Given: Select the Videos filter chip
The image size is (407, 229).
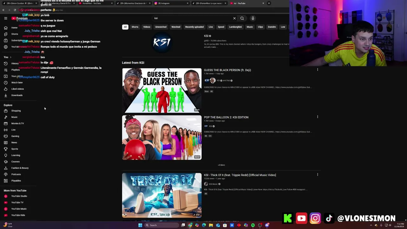Looking at the screenshot, I should click(147, 27).
